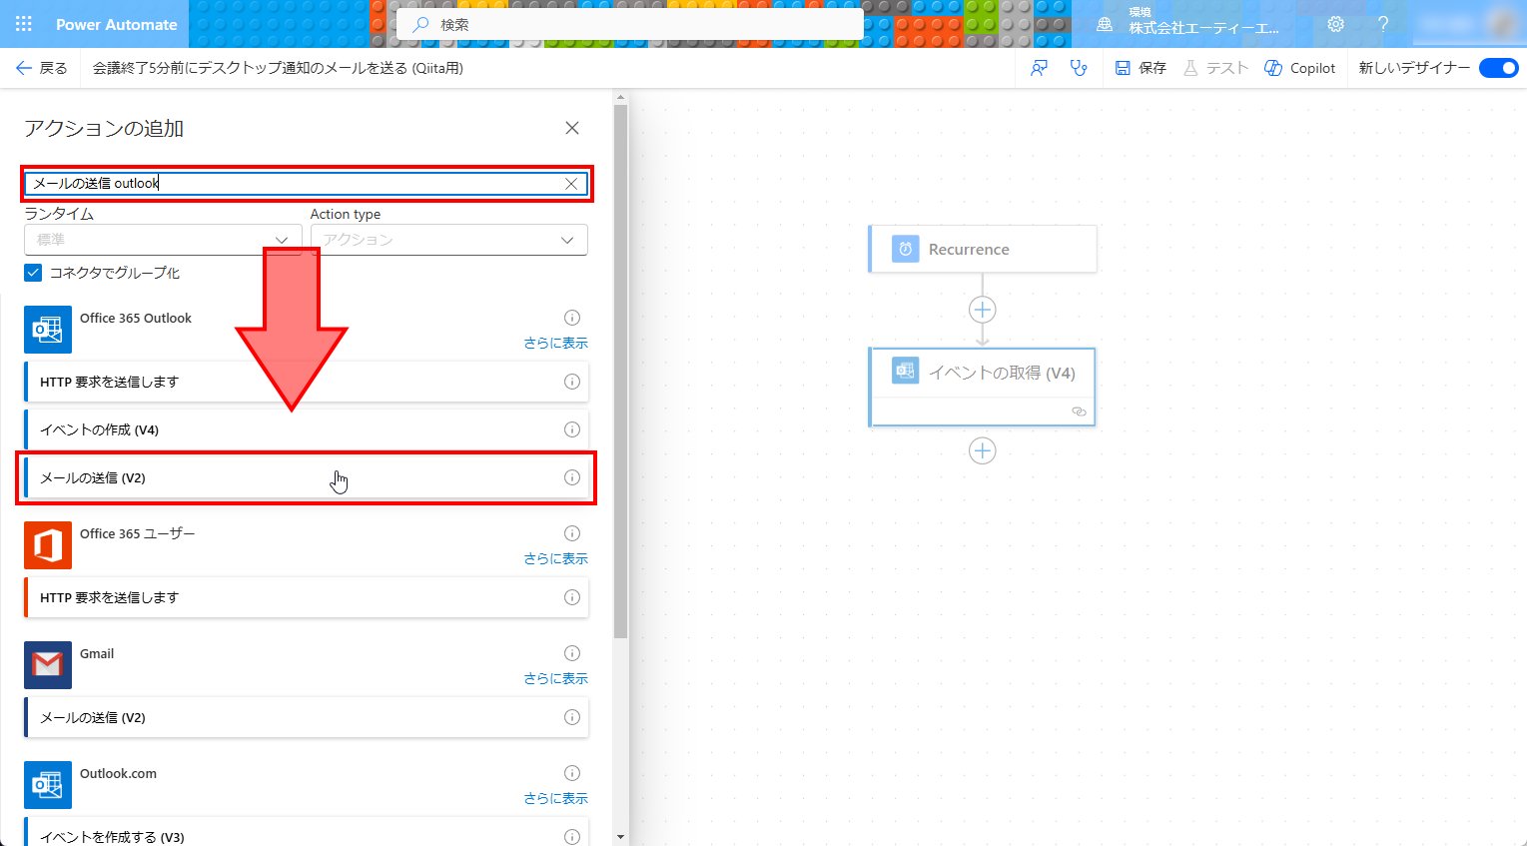This screenshot has width=1527, height=846.
Task: Show info for the Gmail connector
Action: [572, 653]
